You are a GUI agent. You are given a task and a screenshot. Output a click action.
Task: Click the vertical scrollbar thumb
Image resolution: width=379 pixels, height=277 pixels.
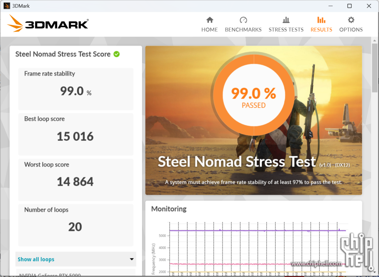374,68
